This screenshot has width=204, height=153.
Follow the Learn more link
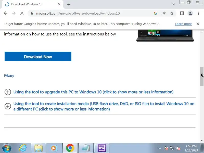coord(183,24)
